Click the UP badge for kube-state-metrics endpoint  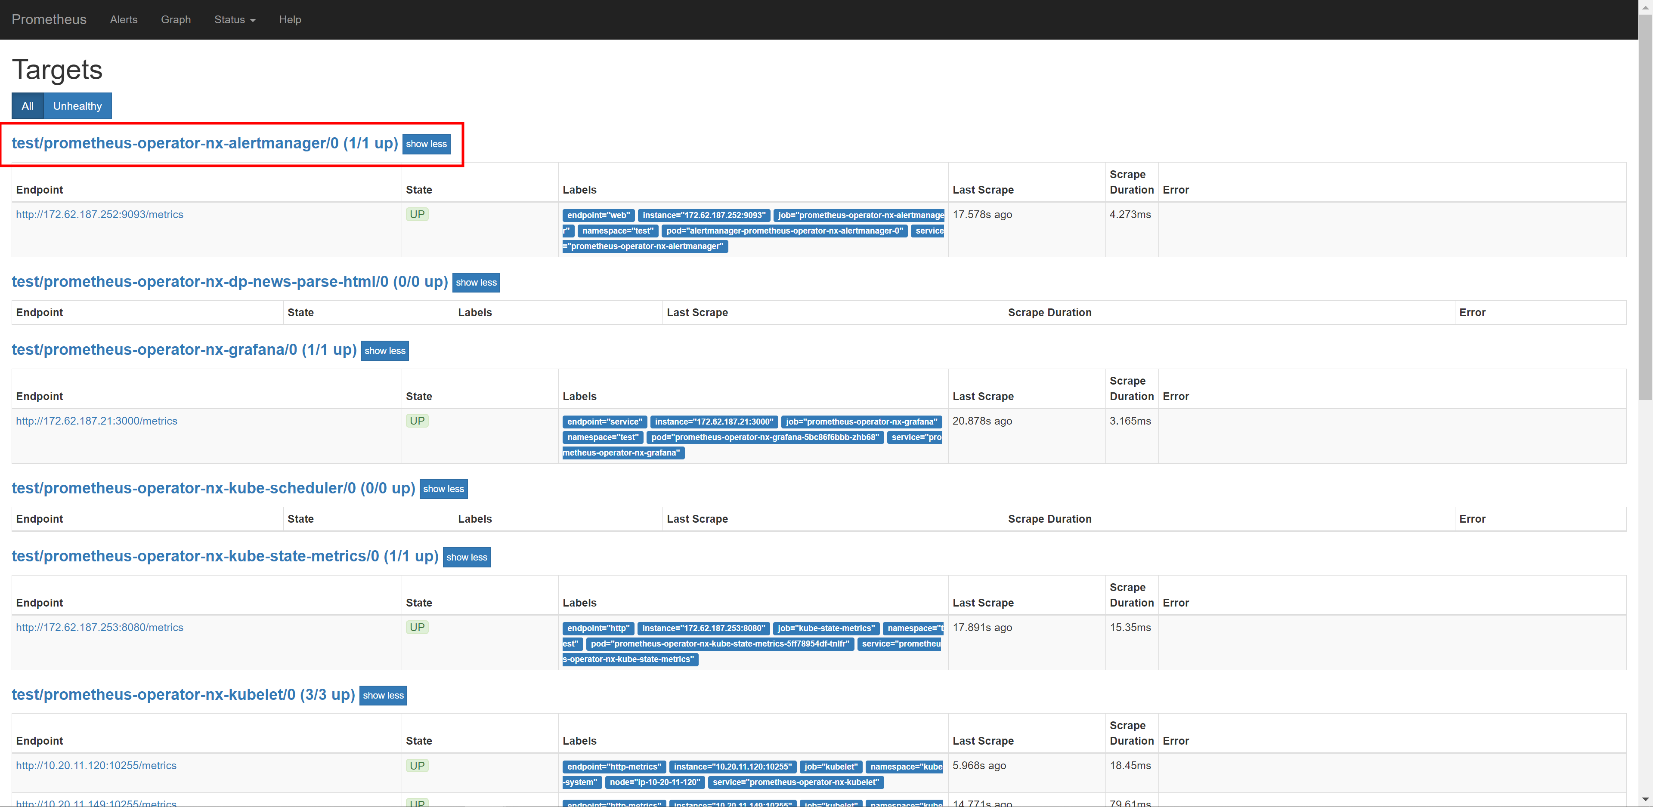coord(417,627)
